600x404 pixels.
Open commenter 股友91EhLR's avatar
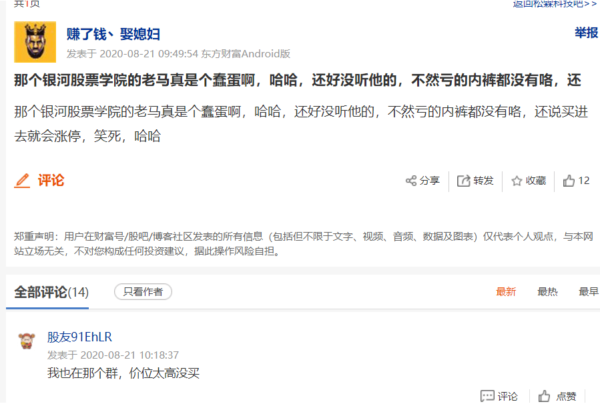click(27, 341)
